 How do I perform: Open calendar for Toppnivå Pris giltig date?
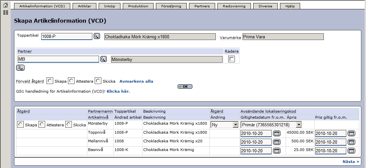[x=351, y=134]
